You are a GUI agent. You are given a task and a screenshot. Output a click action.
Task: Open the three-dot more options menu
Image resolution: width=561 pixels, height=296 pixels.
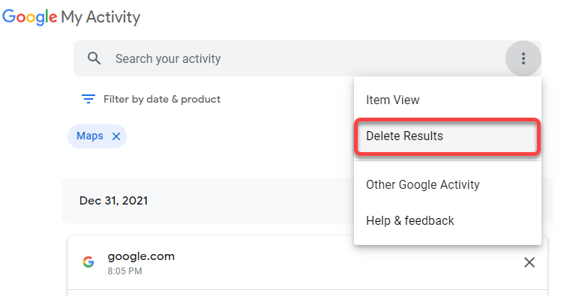pos(523,58)
